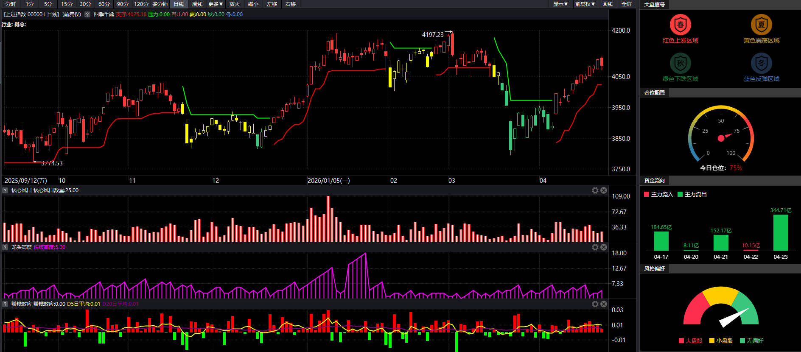Screen dimensions: 801x352
Task: Click the 04-21 capital flow bar
Action: click(x=721, y=243)
